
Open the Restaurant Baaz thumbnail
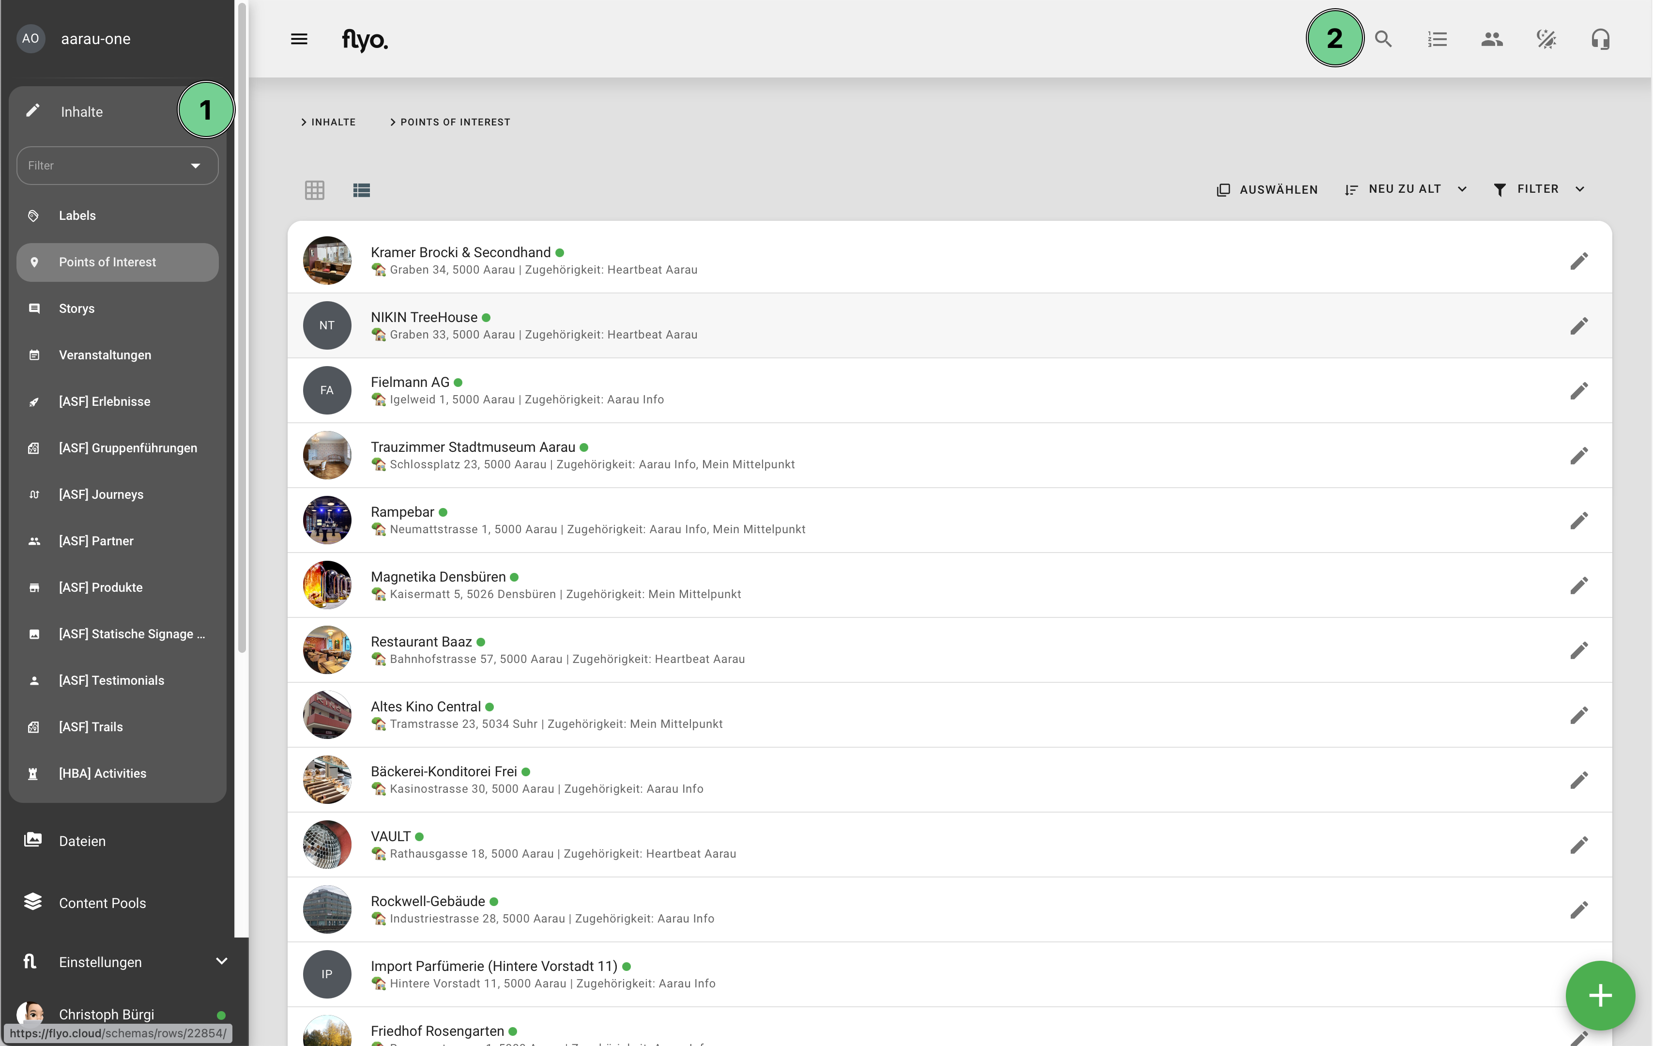(327, 650)
